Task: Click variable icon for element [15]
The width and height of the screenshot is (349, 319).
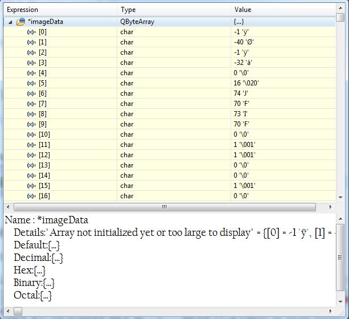Action: click(x=31, y=186)
